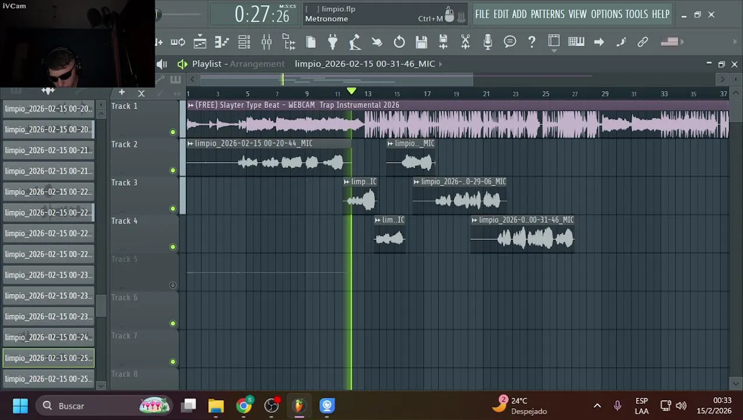743x420 pixels.
Task: Save project with the floppy disk icon
Action: (x=421, y=42)
